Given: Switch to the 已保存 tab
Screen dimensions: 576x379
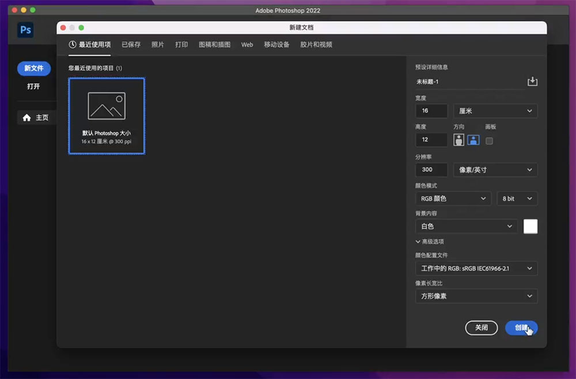Looking at the screenshot, I should pyautogui.click(x=131, y=44).
